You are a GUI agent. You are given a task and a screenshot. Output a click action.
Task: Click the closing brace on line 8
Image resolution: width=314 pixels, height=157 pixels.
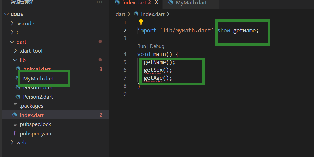139,86
